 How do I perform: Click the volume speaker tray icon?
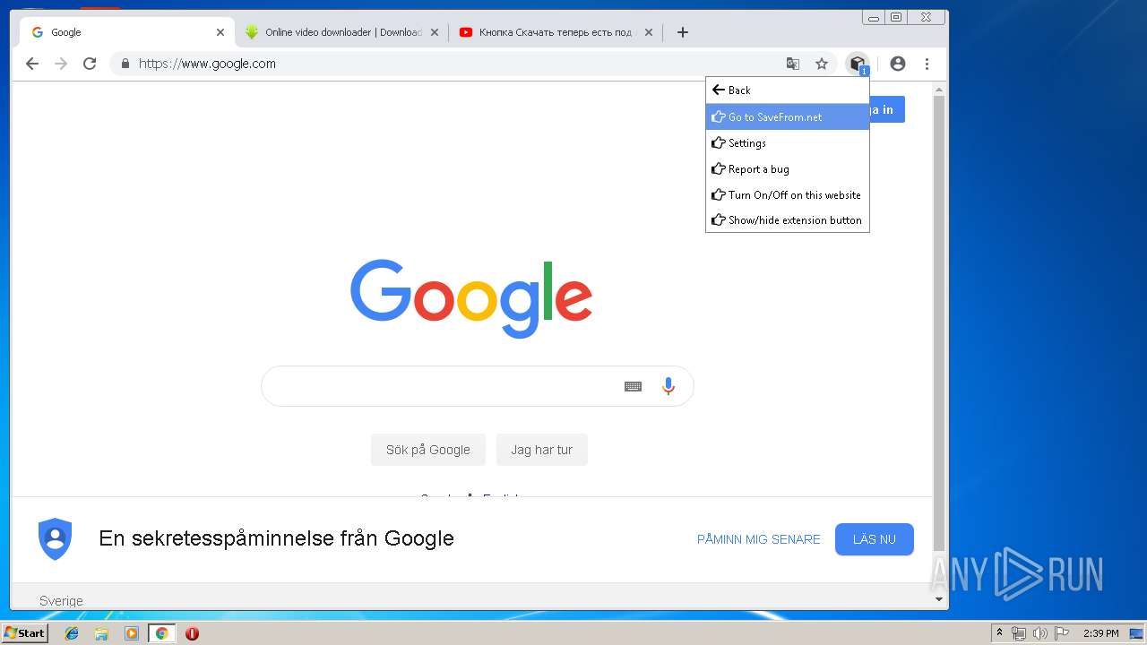click(x=1039, y=633)
